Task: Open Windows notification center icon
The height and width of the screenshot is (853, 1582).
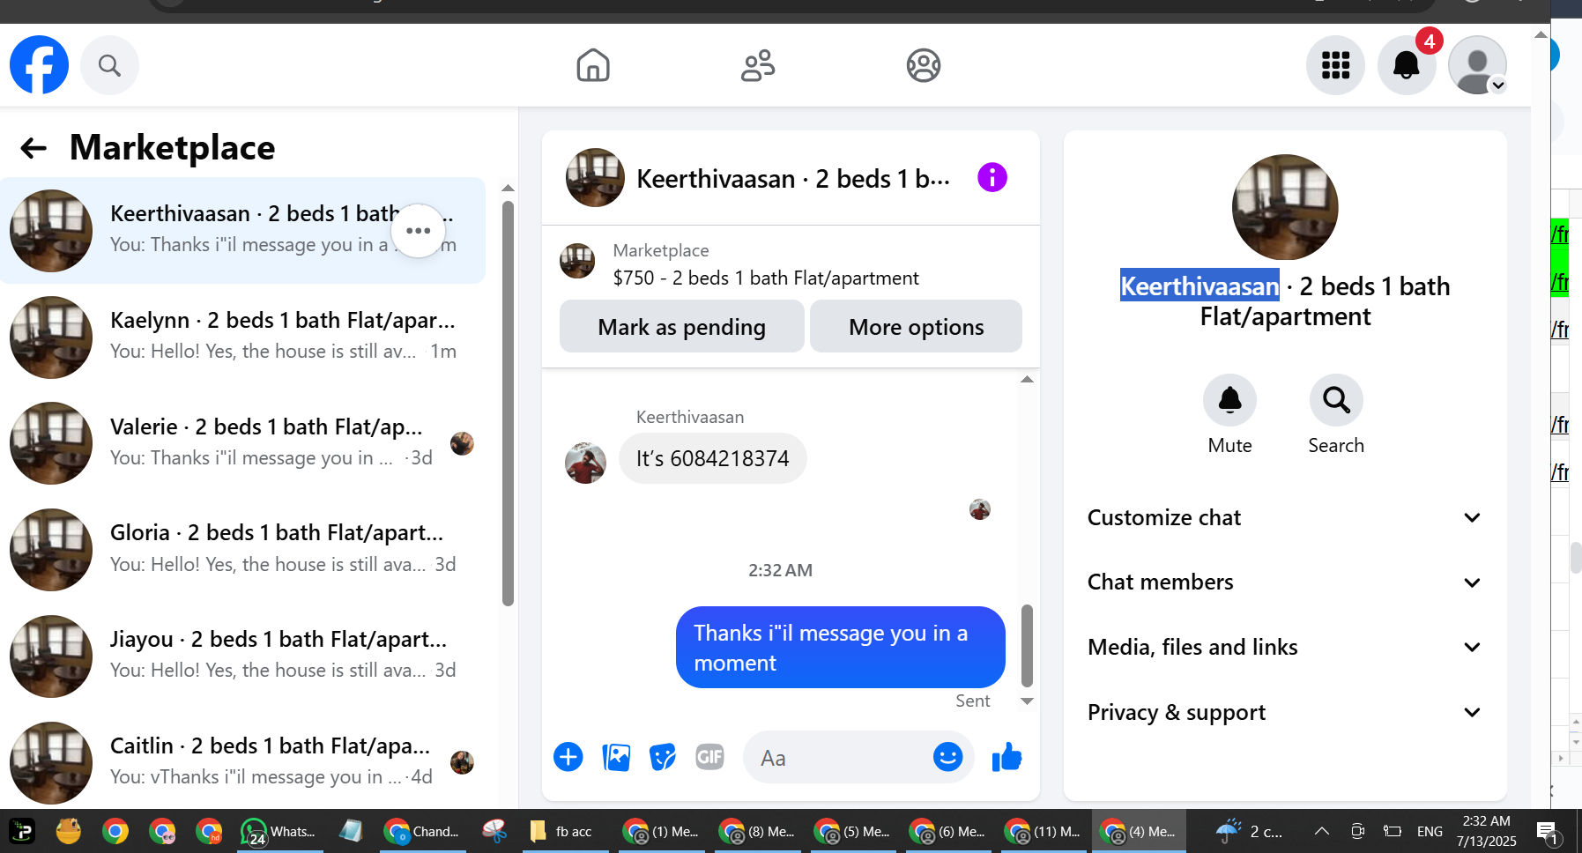Action: 1547,832
